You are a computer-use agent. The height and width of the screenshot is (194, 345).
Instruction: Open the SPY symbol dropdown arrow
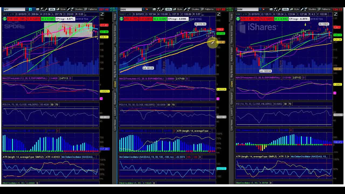tap(27, 9)
